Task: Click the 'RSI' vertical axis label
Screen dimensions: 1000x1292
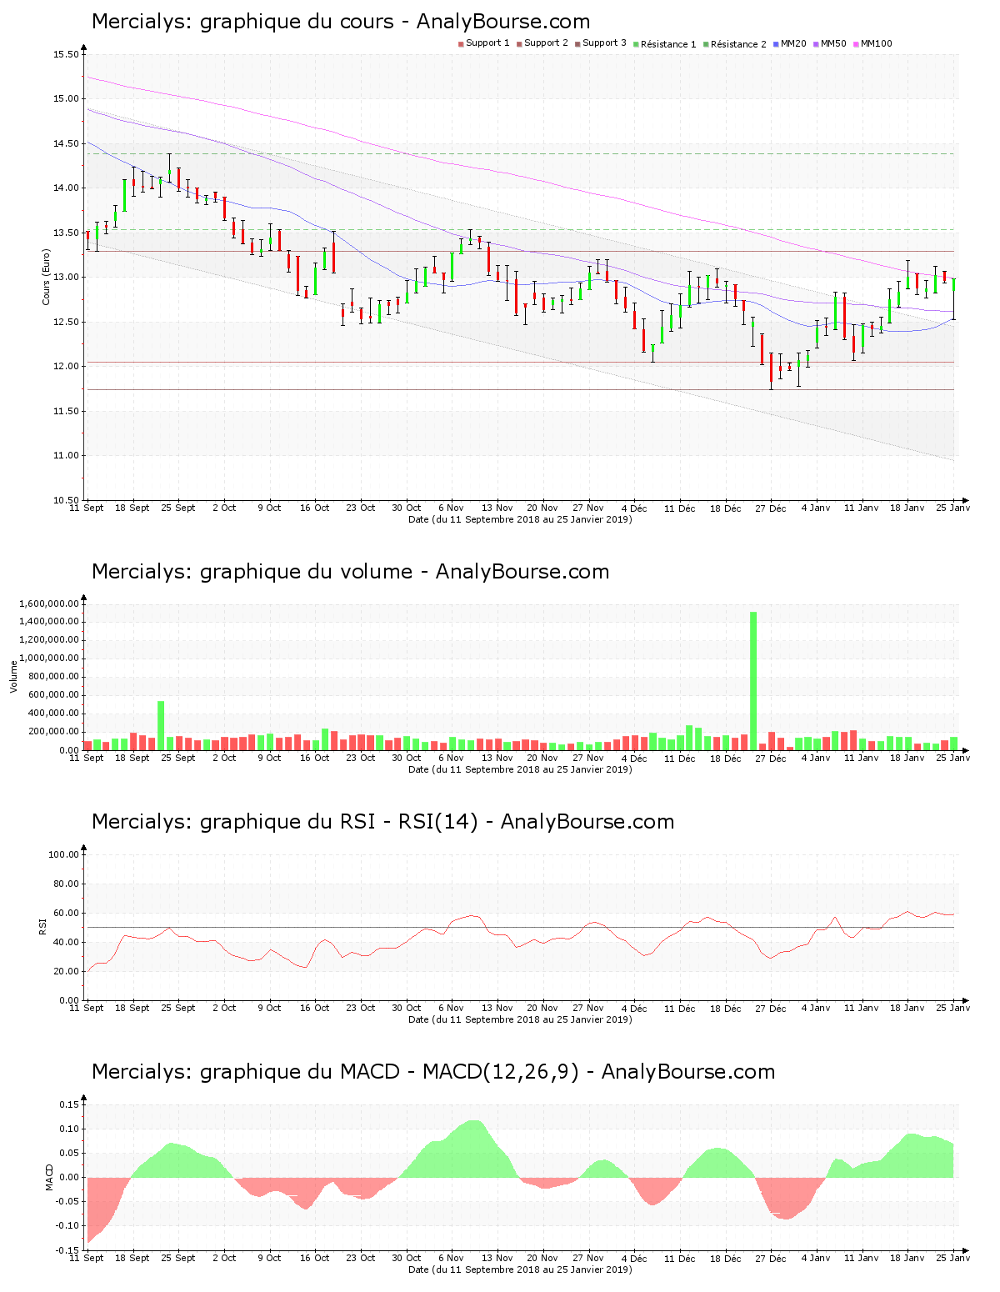Action: point(42,926)
